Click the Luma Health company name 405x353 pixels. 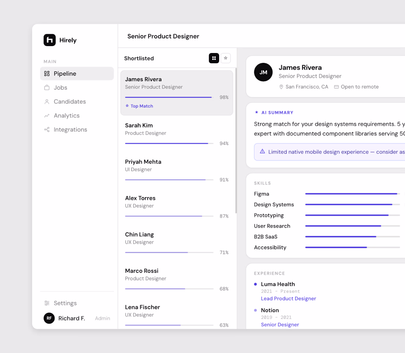[x=278, y=284]
